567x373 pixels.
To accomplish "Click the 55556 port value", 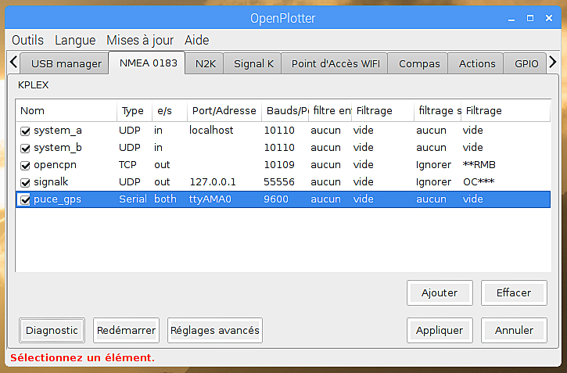I will tap(279, 181).
